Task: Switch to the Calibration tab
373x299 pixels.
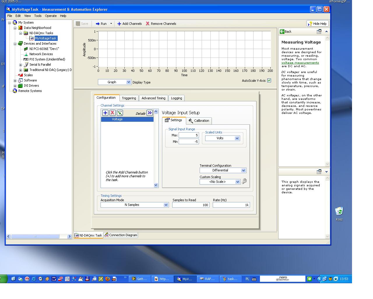Action: 199,121
